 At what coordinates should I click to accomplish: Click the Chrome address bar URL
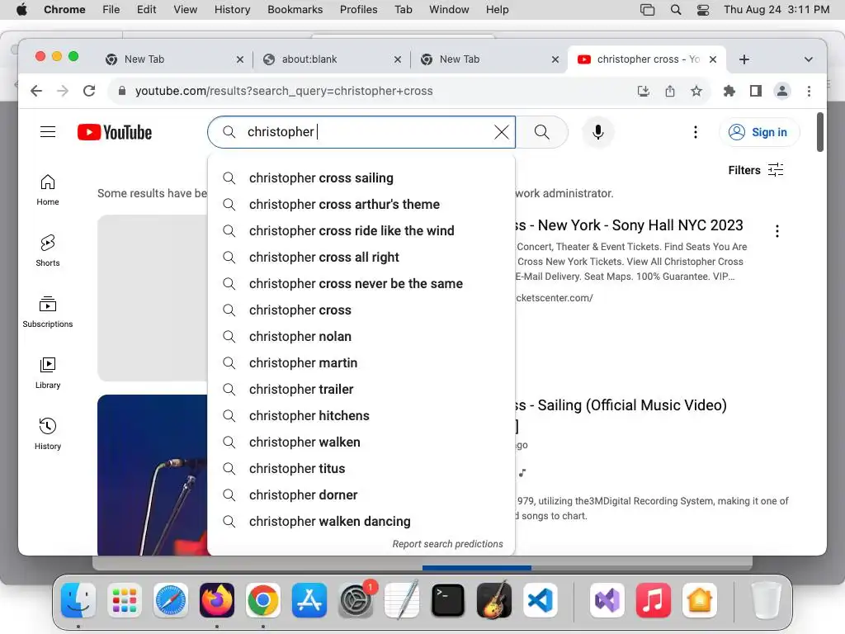click(x=284, y=91)
